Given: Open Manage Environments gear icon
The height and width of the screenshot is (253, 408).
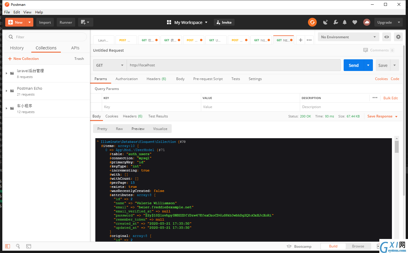Looking at the screenshot, I should 398,37.
